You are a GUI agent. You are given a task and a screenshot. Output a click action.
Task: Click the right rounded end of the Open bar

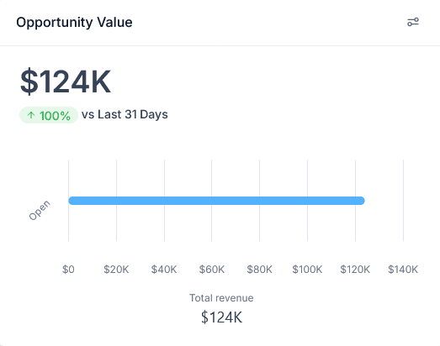tap(361, 201)
